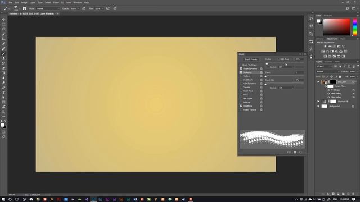Click the search icon at top right
The height and width of the screenshot is (202, 360).
tap(348, 8)
